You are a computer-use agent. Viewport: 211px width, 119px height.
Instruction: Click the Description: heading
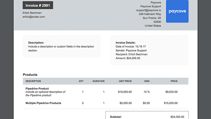(x=36, y=43)
